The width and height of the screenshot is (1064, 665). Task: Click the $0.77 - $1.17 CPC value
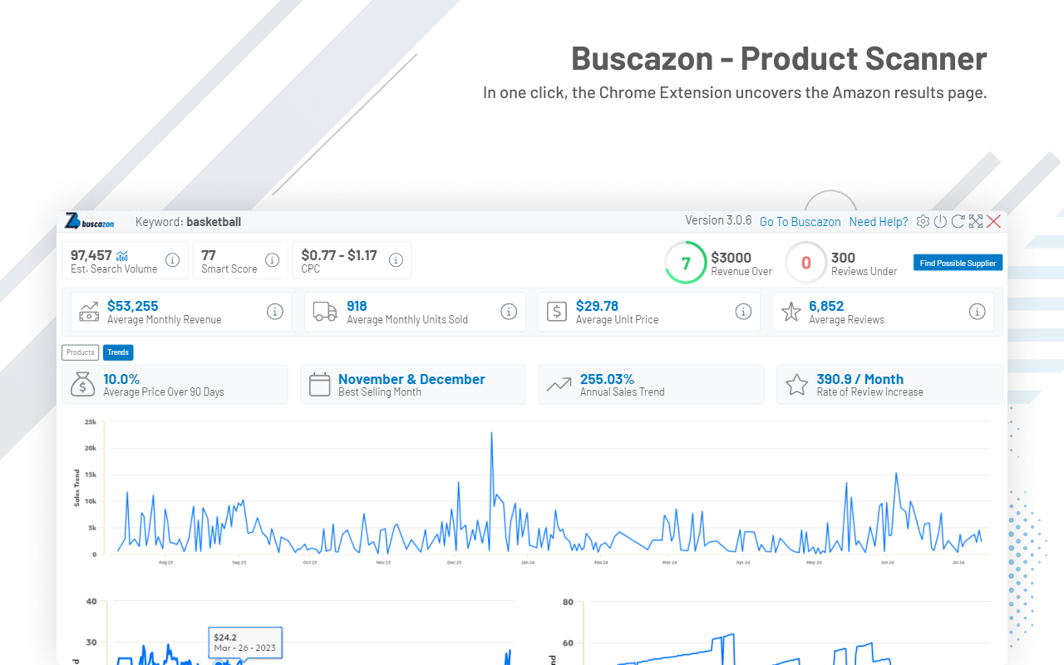(x=339, y=255)
